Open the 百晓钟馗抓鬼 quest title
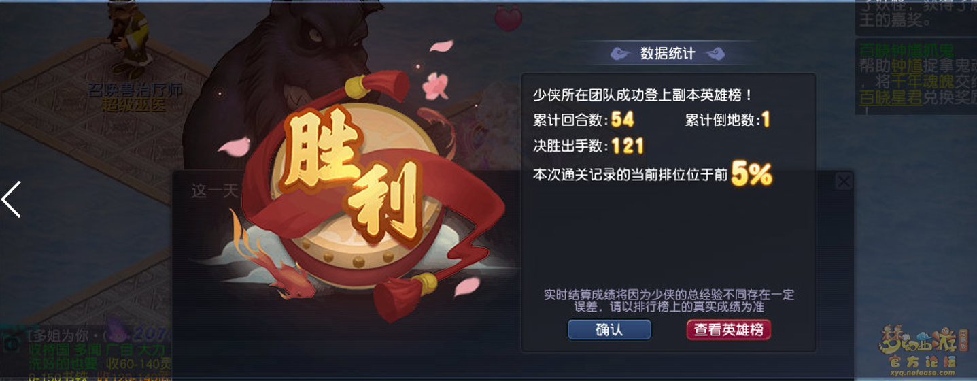This screenshot has width=977, height=381. 906,50
